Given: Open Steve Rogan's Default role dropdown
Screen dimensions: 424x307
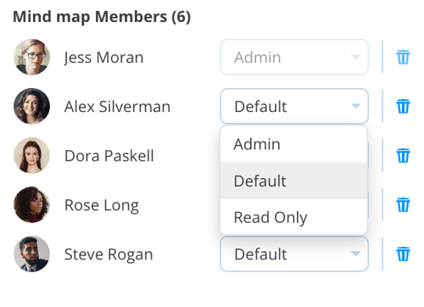Looking at the screenshot, I should [x=294, y=254].
